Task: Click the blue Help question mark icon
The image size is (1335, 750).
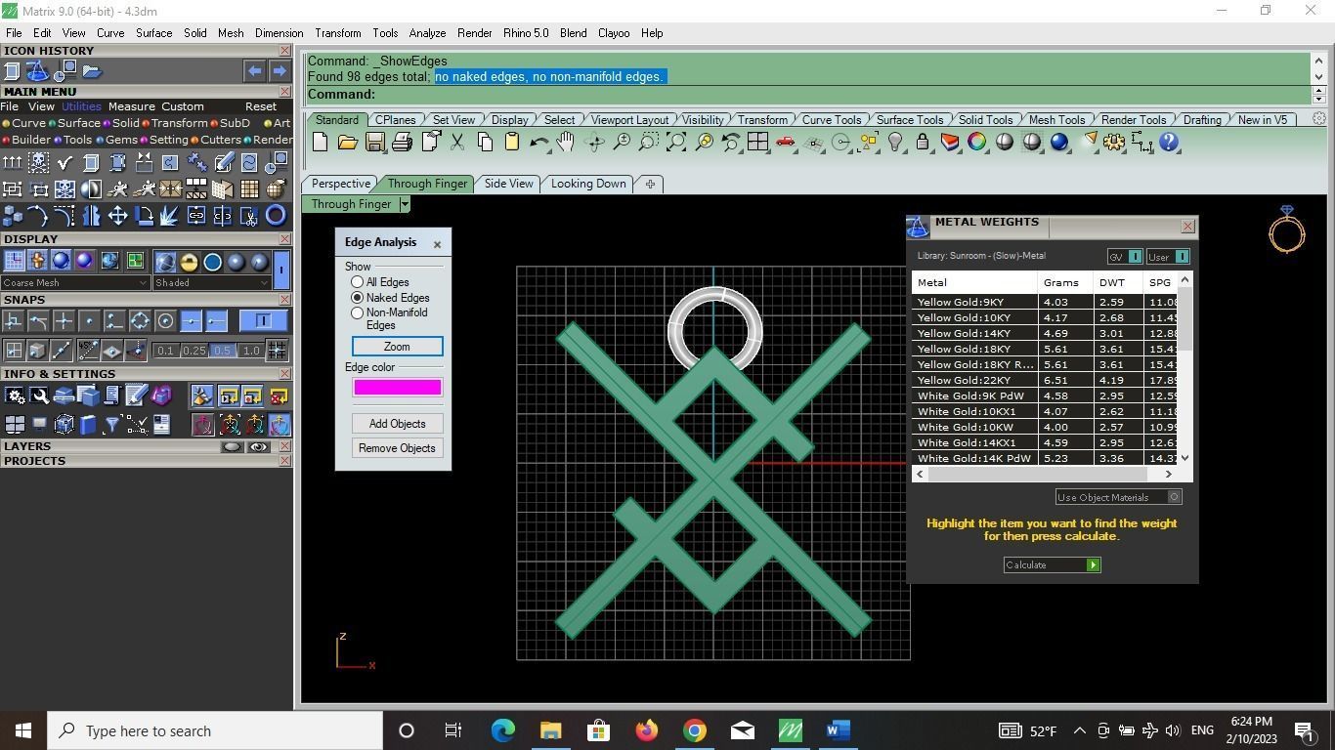Action: 1168,143
